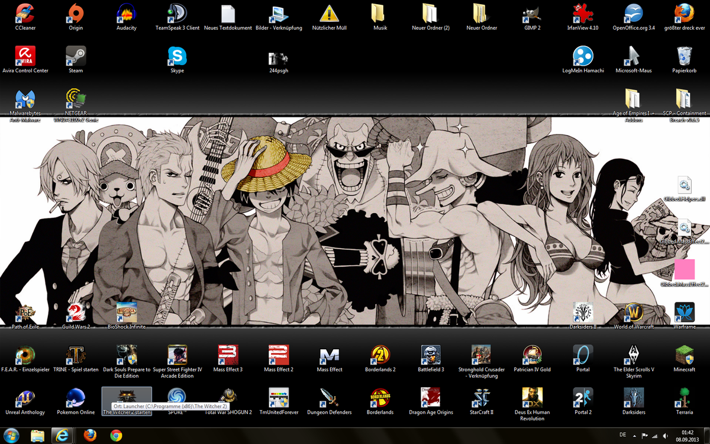The width and height of the screenshot is (710, 444).
Task: Select the Unreal Anthology icon
Action: point(25,397)
